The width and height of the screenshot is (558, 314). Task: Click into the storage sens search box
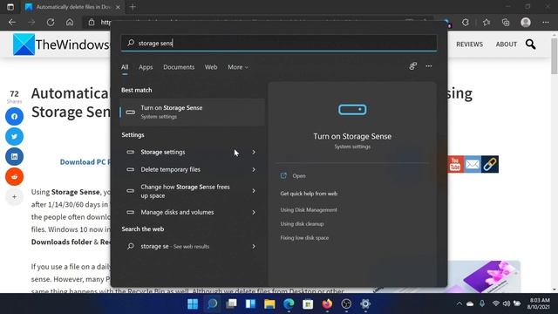(x=279, y=43)
